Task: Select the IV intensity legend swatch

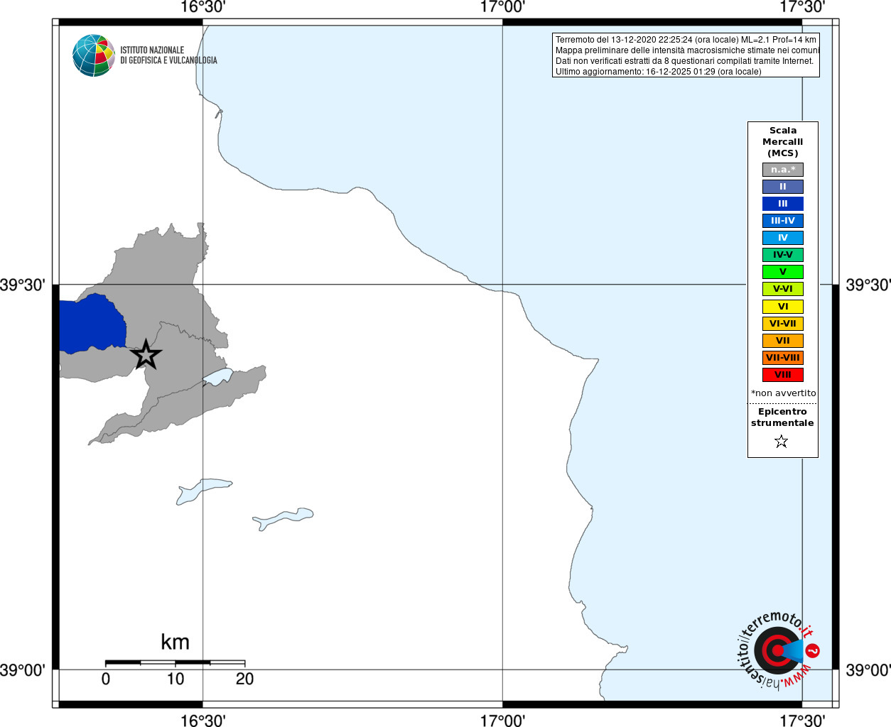Action: [783, 238]
